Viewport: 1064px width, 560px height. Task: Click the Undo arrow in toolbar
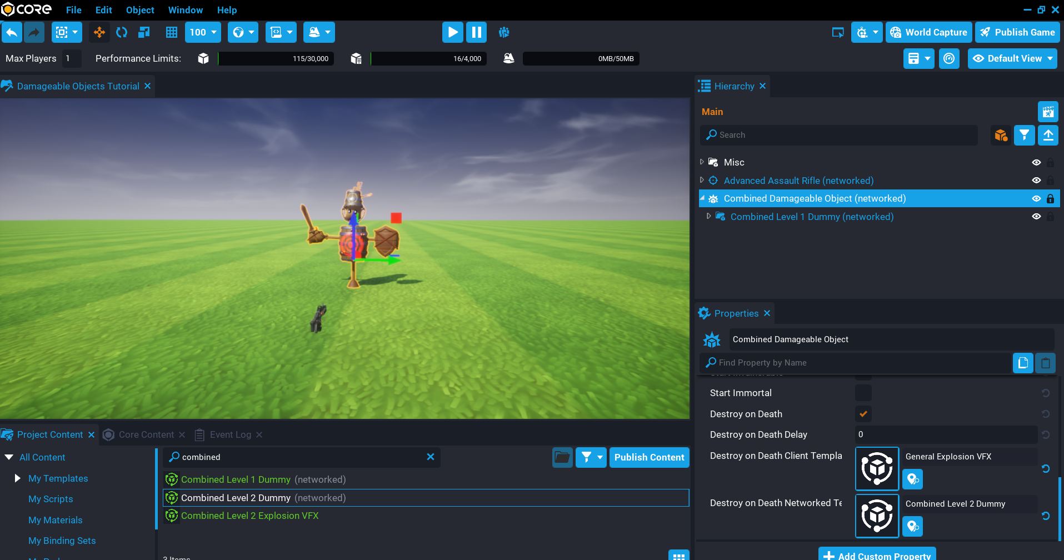click(x=12, y=32)
